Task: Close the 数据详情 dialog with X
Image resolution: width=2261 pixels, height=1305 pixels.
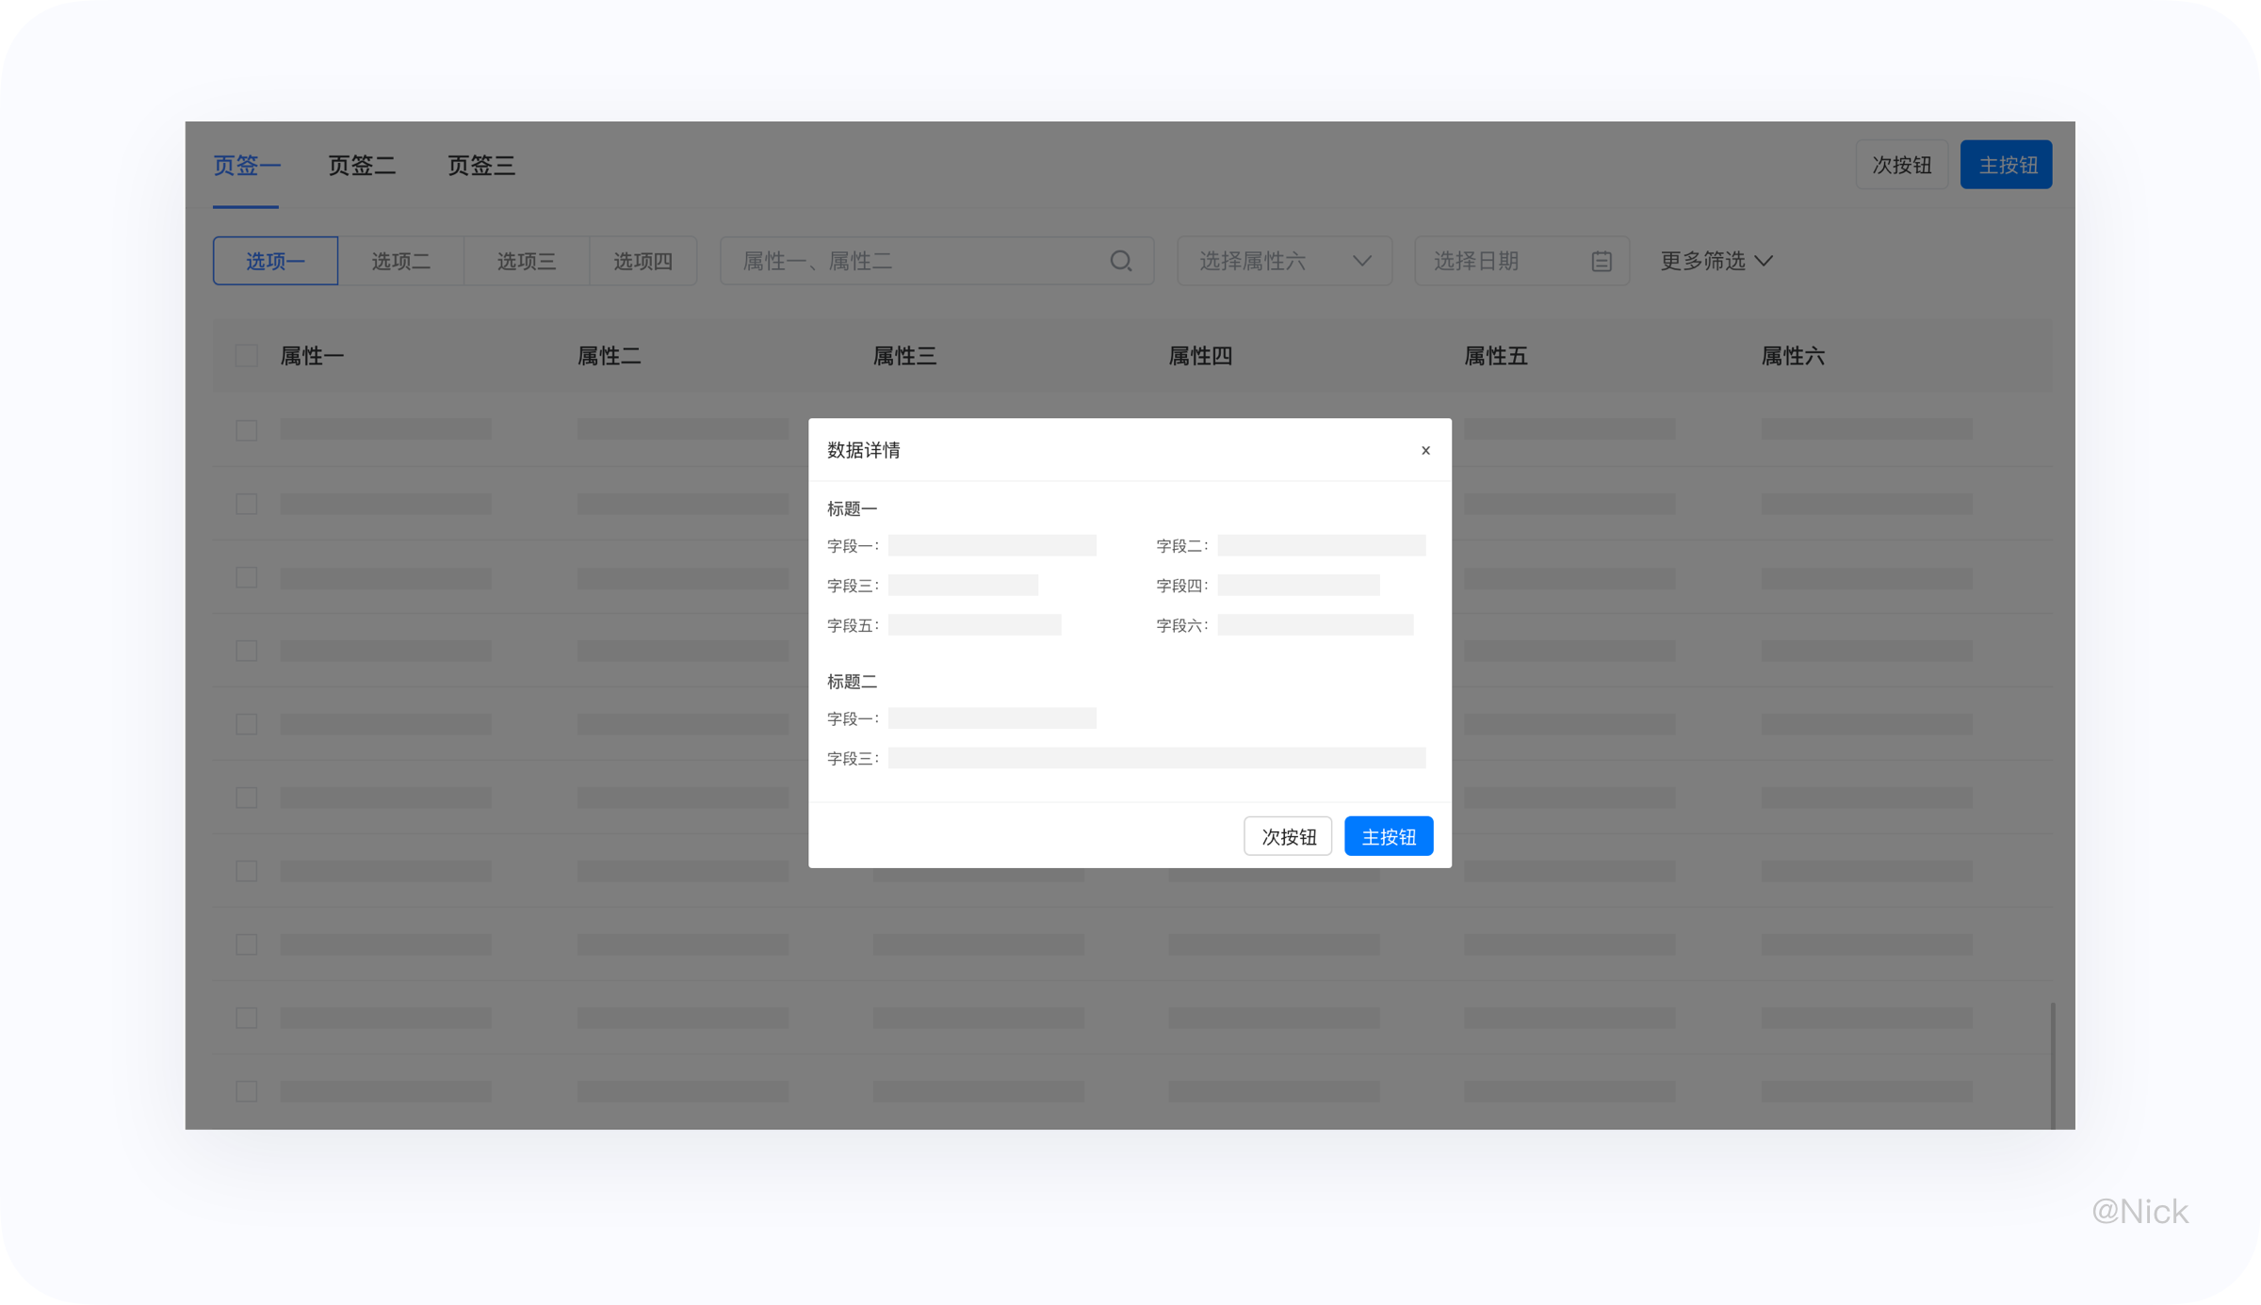Action: pyautogui.click(x=1425, y=450)
